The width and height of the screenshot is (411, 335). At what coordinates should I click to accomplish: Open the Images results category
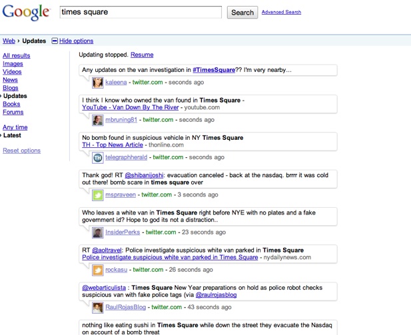[x=13, y=64]
